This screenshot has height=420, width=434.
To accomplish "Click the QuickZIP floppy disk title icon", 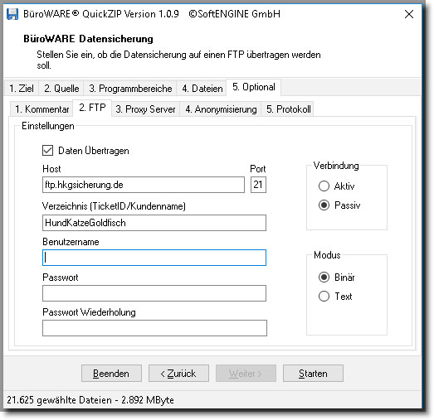I will coord(12,14).
